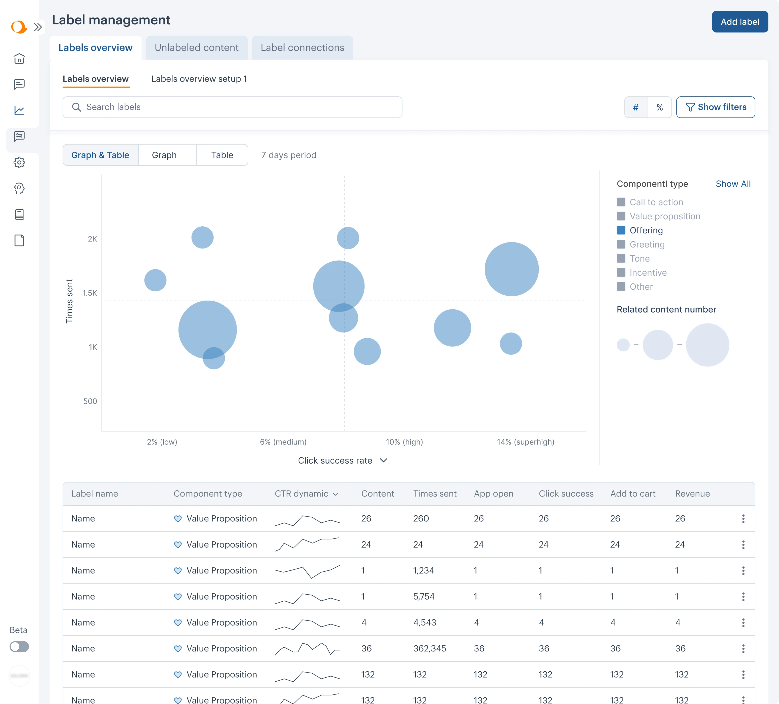The width and height of the screenshot is (779, 704).
Task: Open the Label connections tab
Action: 302,48
